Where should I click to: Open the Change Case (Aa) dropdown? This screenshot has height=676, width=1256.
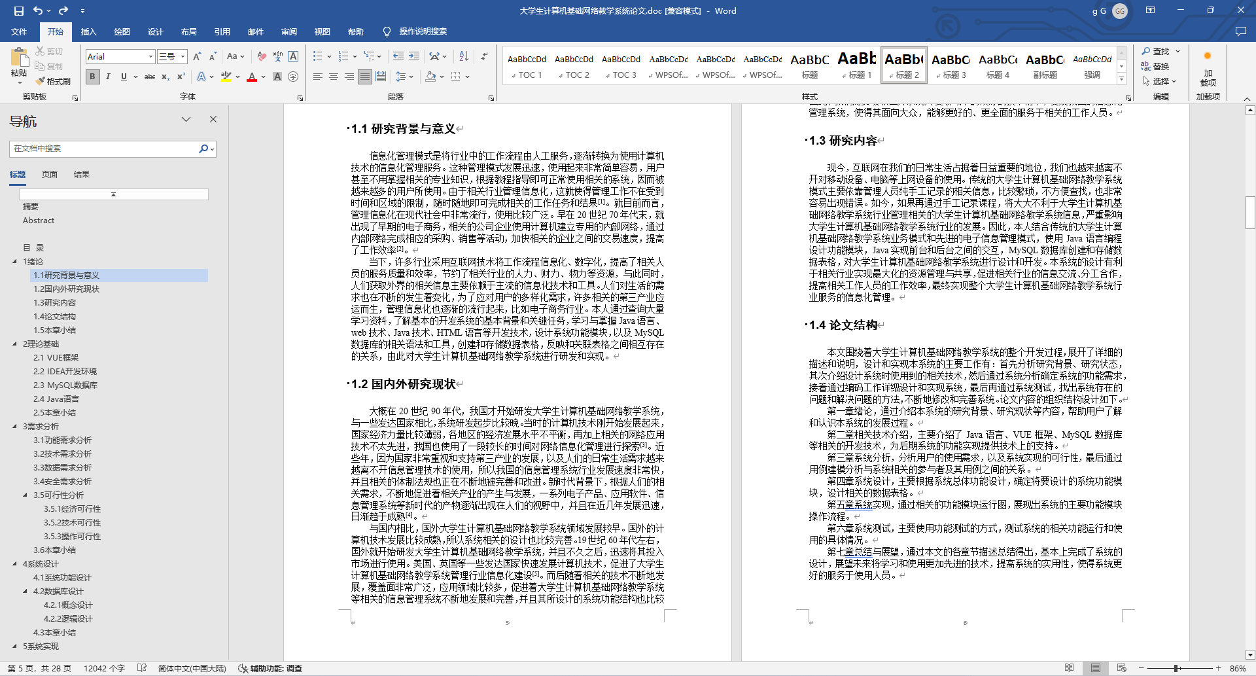pyautogui.click(x=235, y=57)
